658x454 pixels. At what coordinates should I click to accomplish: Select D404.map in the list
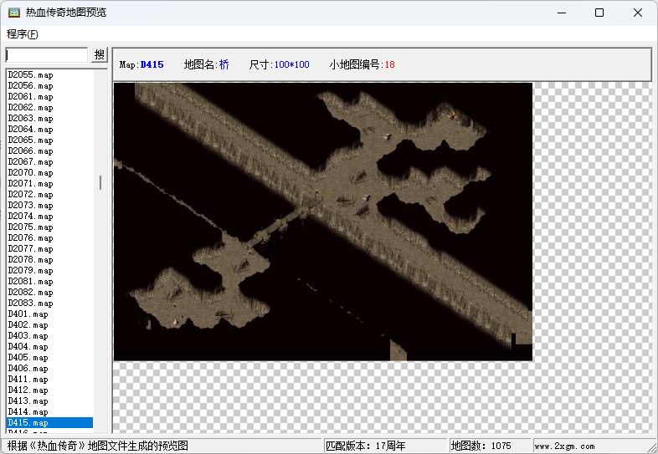tap(49, 347)
